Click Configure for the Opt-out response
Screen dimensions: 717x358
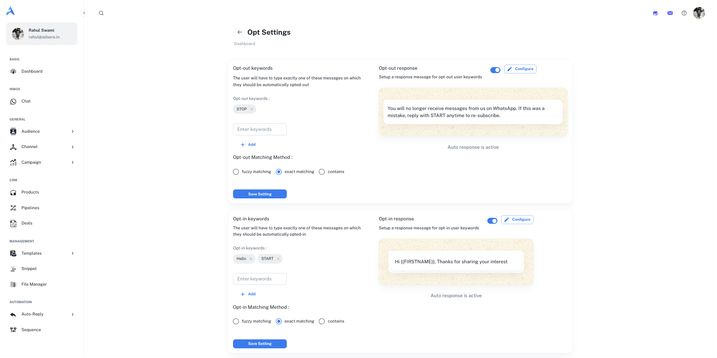tap(520, 69)
